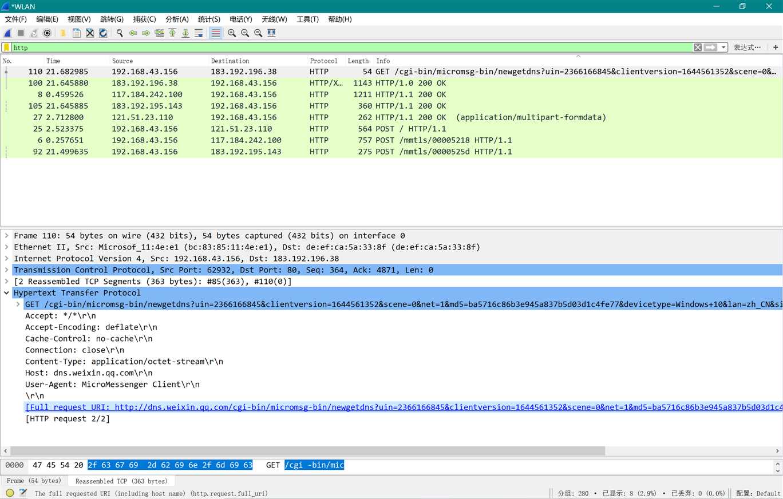Reset text to normal size icon

tap(258, 33)
